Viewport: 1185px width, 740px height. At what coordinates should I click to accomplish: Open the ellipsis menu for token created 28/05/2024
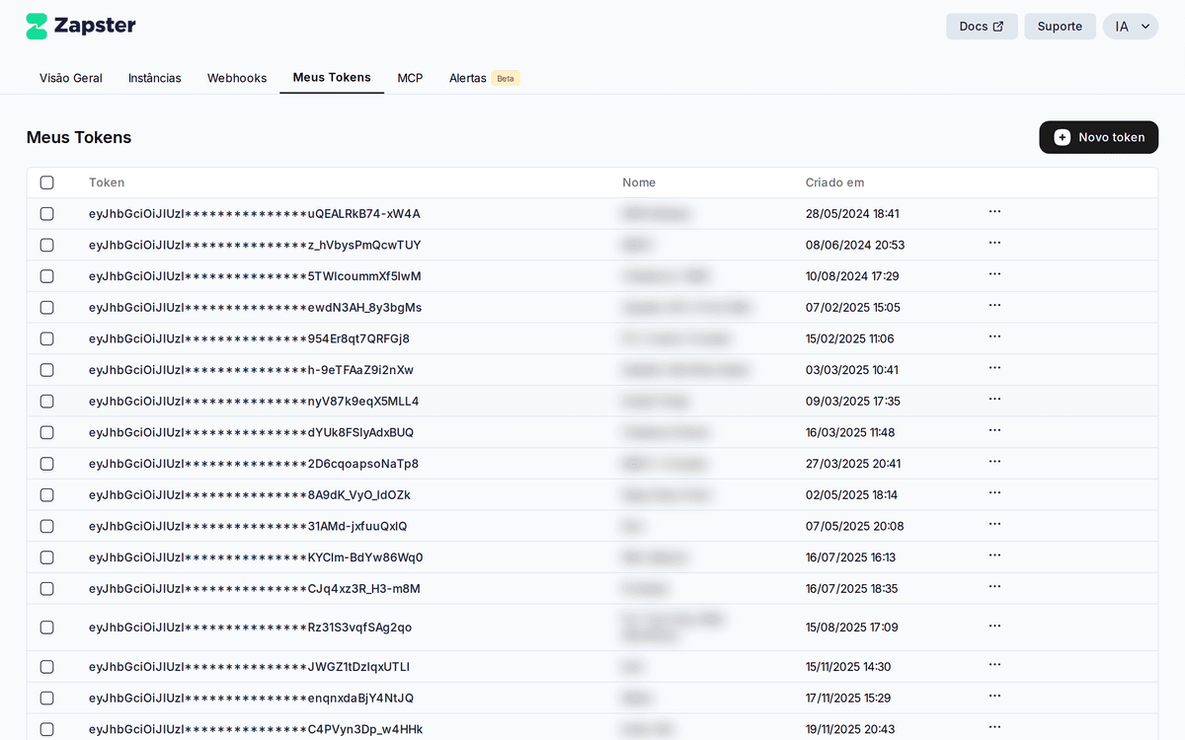click(x=994, y=213)
